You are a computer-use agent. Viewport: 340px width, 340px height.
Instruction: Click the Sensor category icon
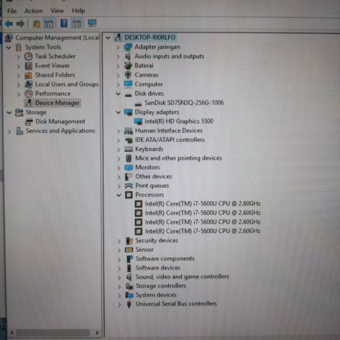[x=129, y=250]
